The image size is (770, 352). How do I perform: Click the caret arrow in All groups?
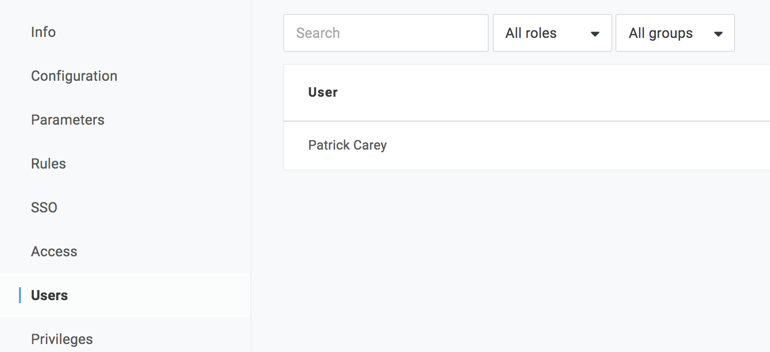718,34
